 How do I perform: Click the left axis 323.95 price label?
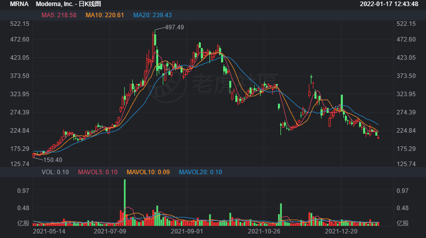(x=20, y=94)
